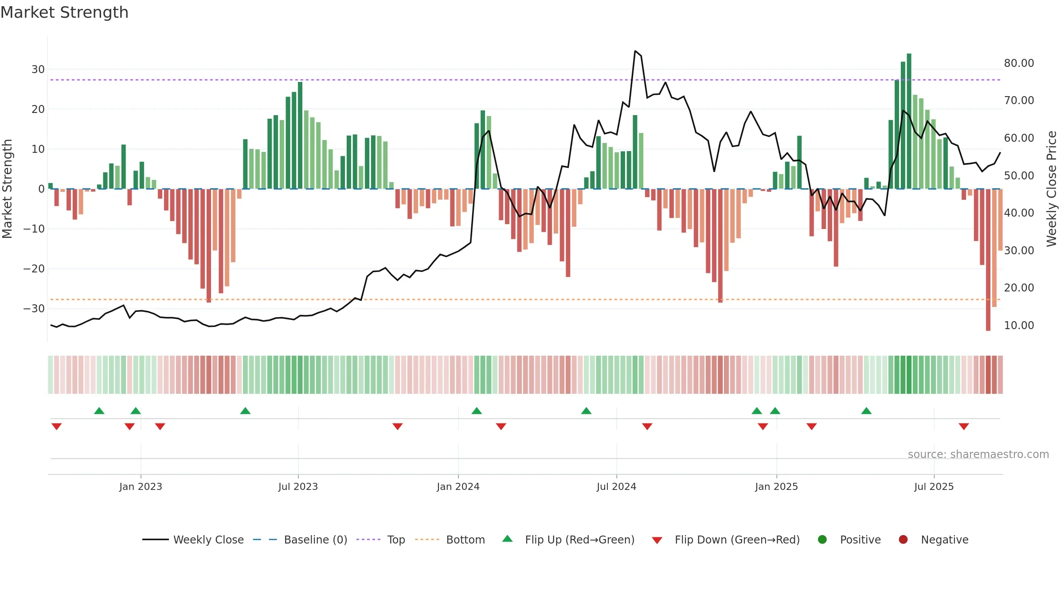This screenshot has width=1064, height=598.
Task: Click the −20 tick on left axis
Action: (34, 269)
